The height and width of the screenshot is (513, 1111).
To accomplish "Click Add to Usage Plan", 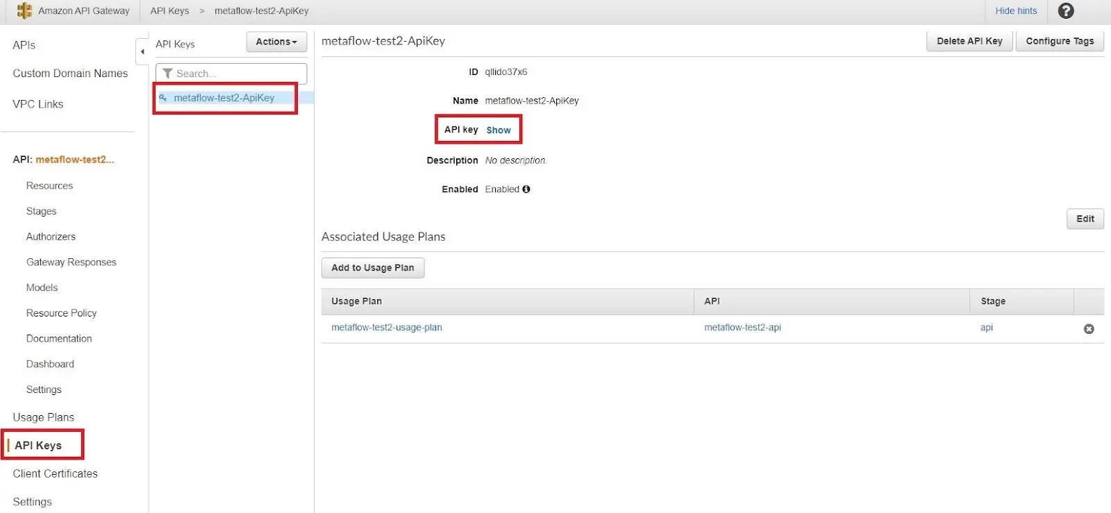I will [373, 268].
